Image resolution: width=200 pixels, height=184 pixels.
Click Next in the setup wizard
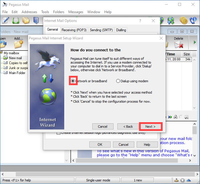pyautogui.click(x=150, y=127)
